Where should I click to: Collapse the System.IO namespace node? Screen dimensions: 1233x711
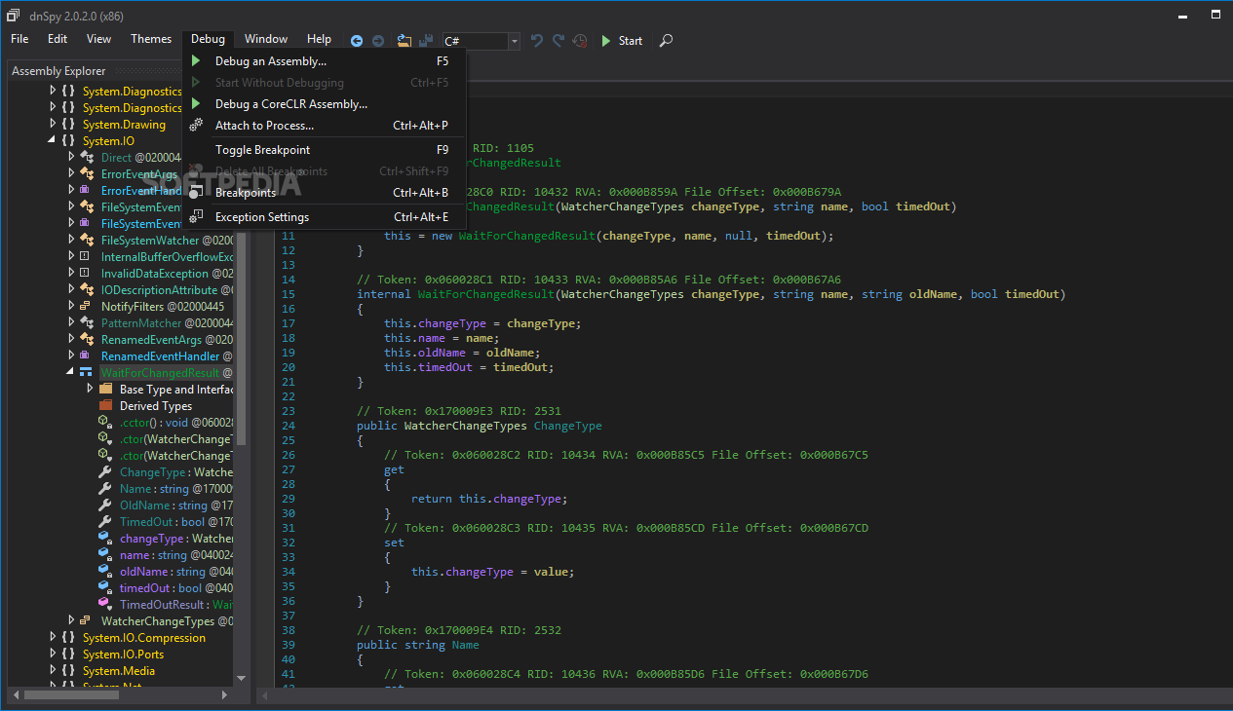pyautogui.click(x=53, y=141)
